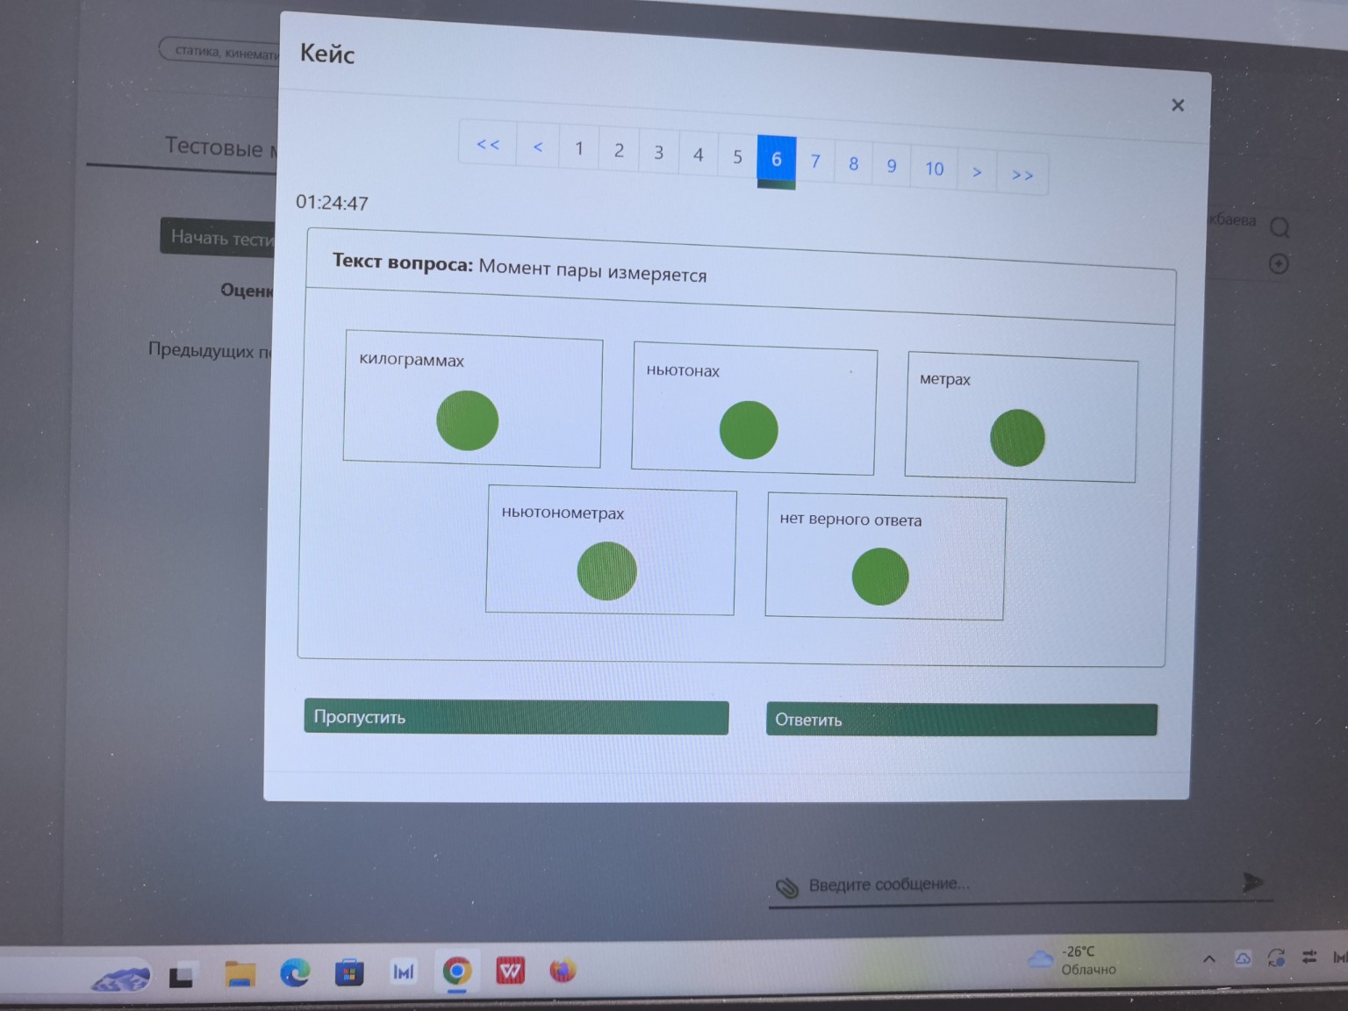Open Google Chrome from the taskbar
This screenshot has width=1348, height=1011.
click(456, 972)
